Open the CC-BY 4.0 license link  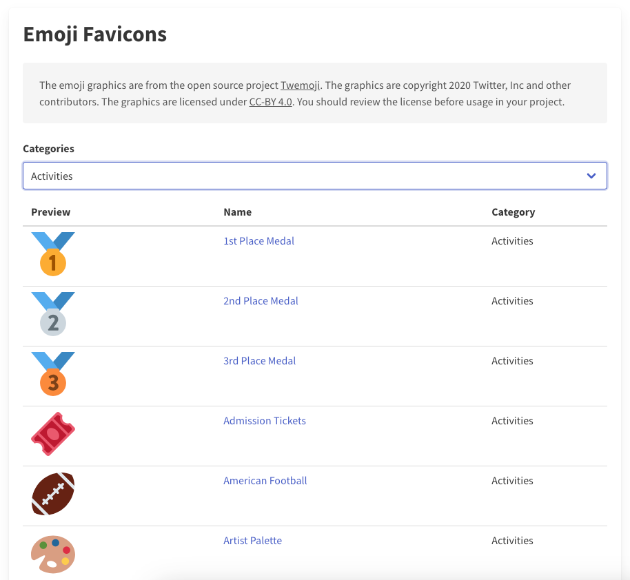pyautogui.click(x=270, y=102)
